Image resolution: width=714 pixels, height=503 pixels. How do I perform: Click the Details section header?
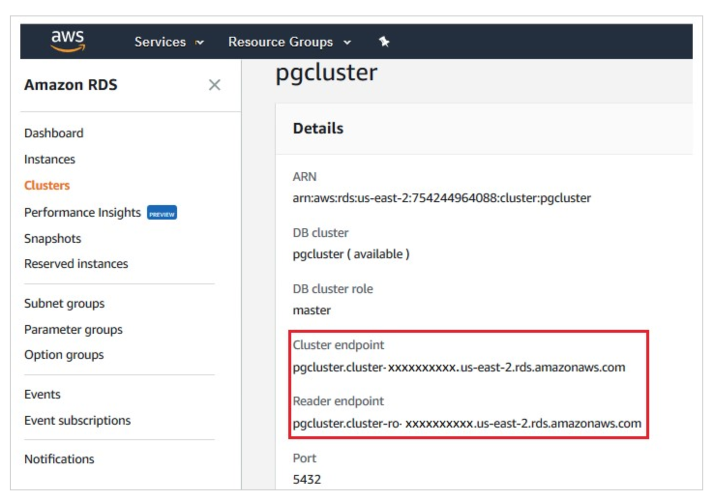click(318, 128)
